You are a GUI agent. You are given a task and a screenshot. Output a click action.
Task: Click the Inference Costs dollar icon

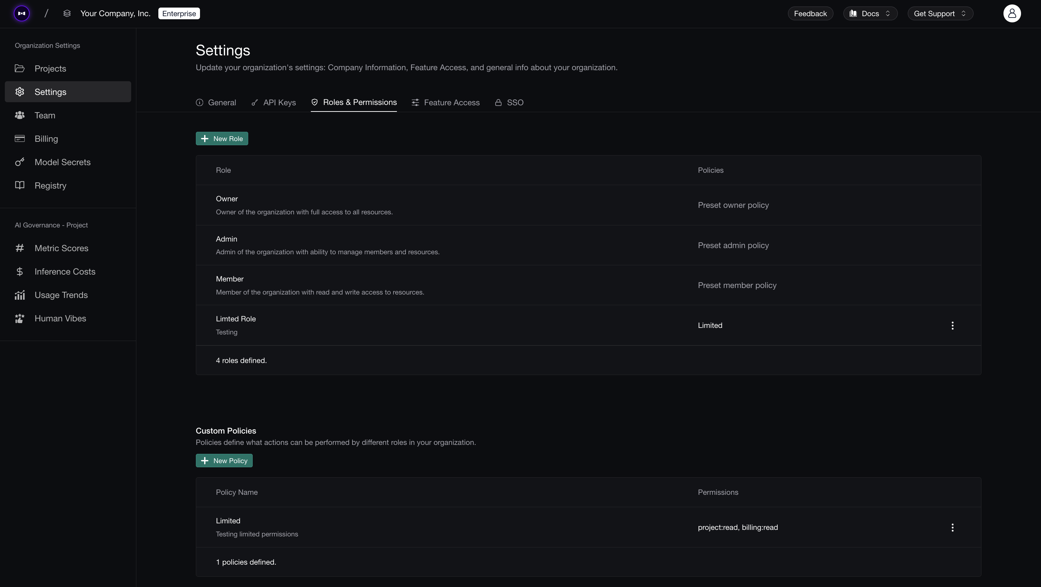[x=19, y=271]
